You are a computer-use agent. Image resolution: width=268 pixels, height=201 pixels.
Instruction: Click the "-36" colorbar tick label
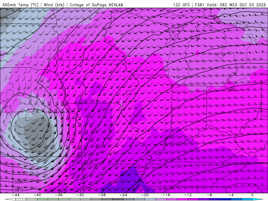pos(59,195)
